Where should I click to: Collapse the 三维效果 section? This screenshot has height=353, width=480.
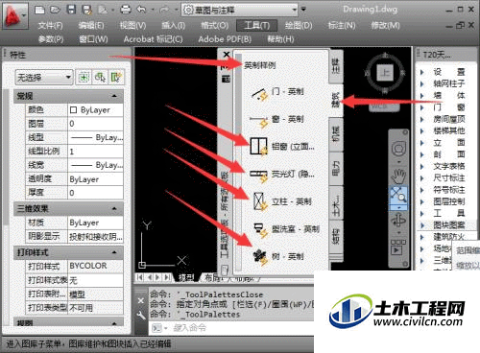[x=114, y=208]
